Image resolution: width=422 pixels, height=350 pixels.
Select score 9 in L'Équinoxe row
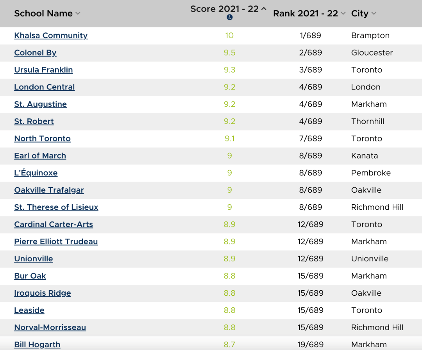pyautogui.click(x=230, y=173)
